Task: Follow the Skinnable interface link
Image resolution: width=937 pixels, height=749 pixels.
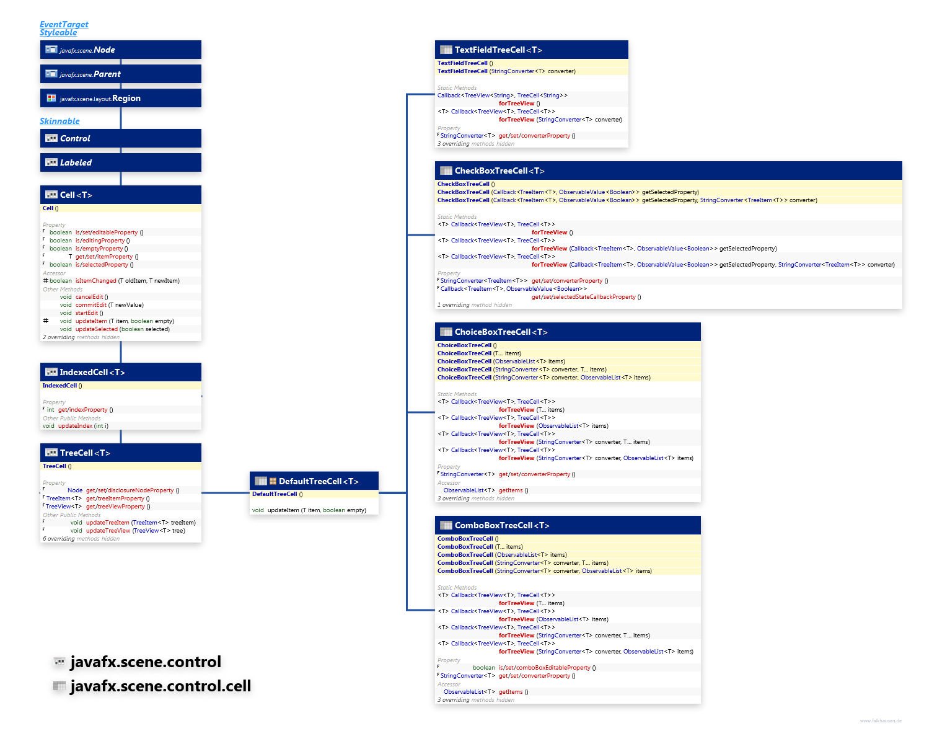Action: pyautogui.click(x=59, y=121)
